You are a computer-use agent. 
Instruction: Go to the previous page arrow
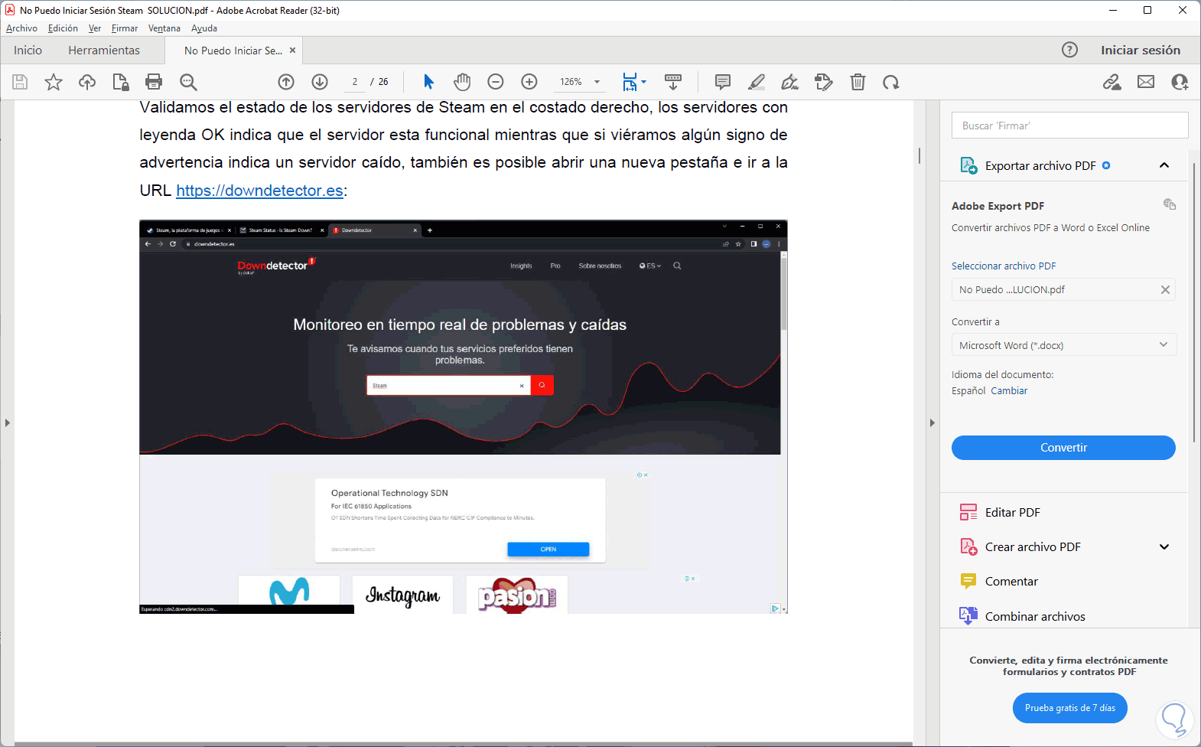coord(286,82)
